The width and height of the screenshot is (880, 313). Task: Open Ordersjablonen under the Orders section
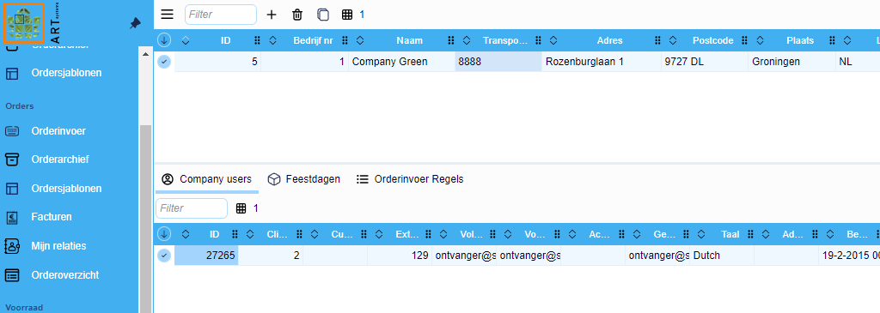coord(66,188)
